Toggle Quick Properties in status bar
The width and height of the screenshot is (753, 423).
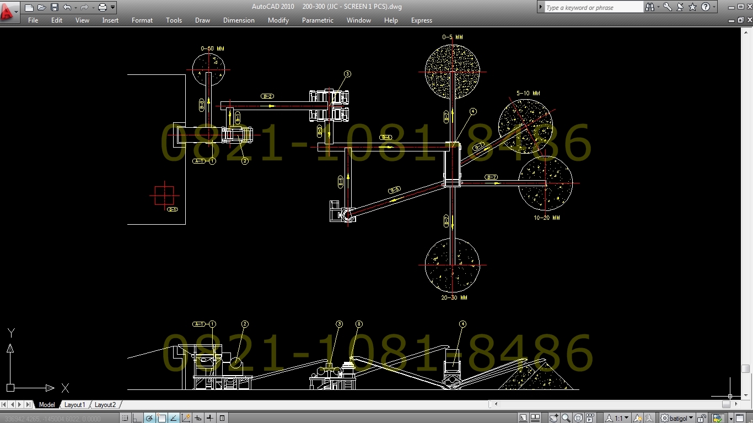tap(222, 418)
